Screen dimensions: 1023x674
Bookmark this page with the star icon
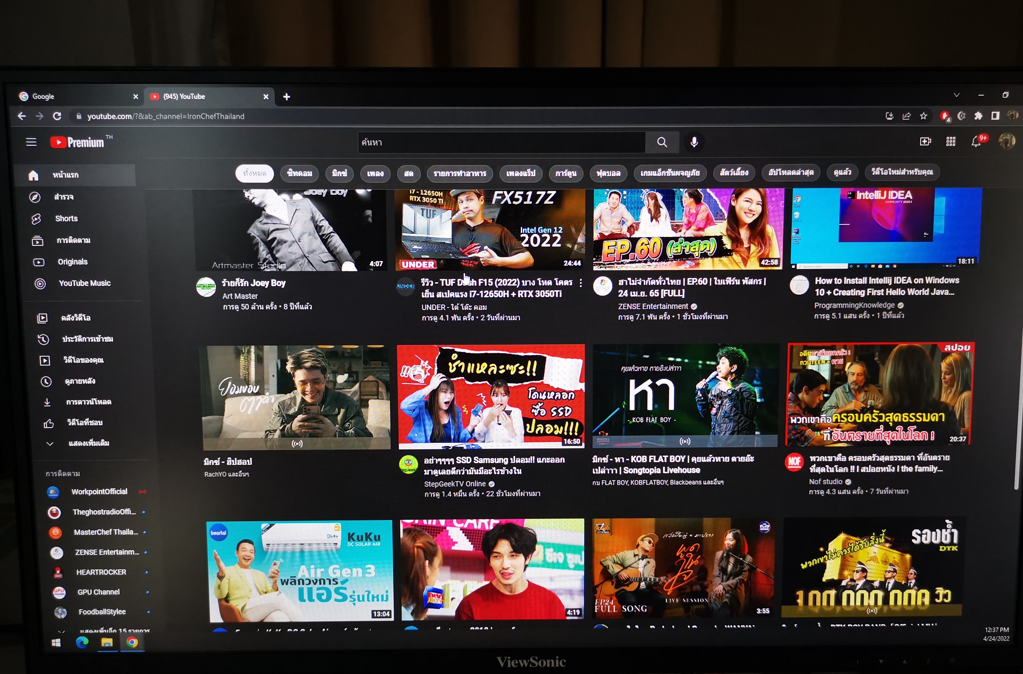[923, 116]
